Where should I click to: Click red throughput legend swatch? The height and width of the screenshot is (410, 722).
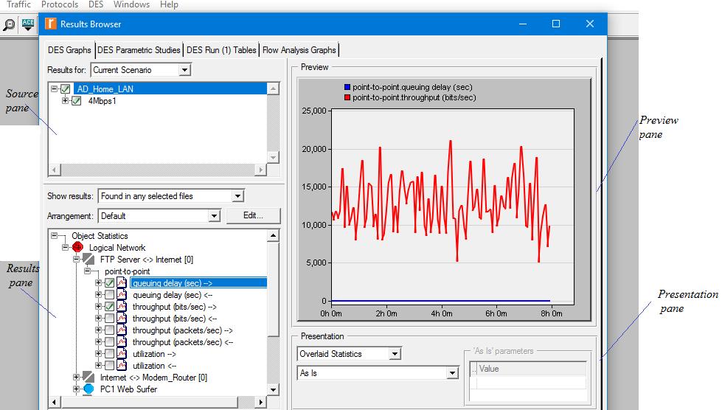[x=347, y=97]
